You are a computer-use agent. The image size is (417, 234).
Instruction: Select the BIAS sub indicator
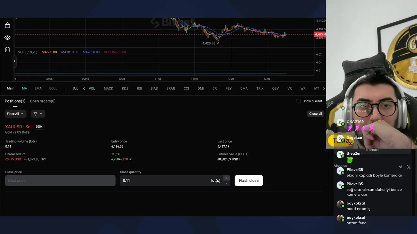click(x=154, y=88)
